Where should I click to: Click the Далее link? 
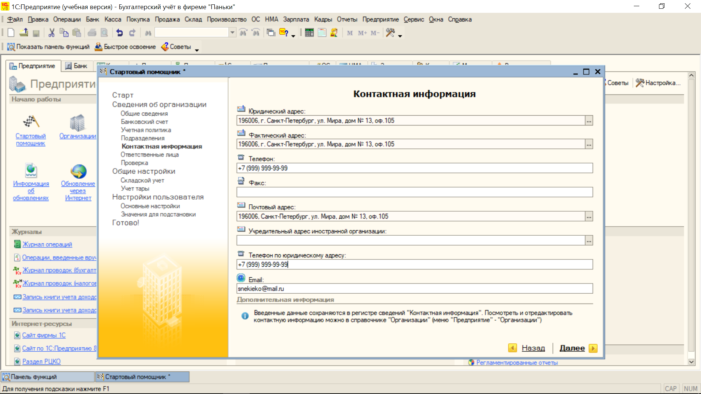(x=572, y=348)
